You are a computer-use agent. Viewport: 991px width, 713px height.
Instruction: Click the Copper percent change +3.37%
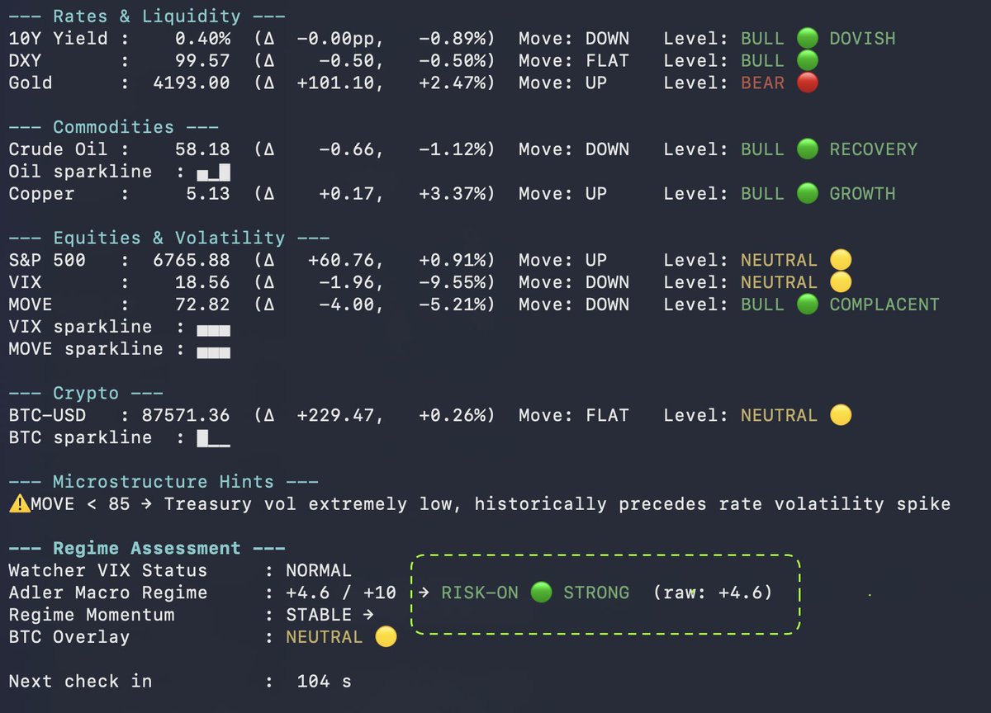451,194
